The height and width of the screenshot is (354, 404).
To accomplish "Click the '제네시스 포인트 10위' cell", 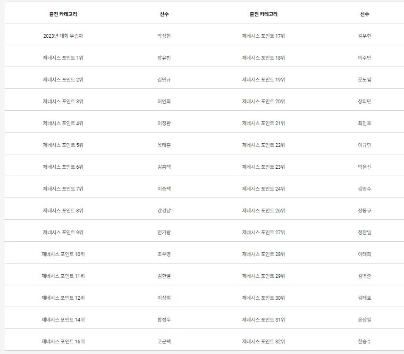I will point(63,254).
